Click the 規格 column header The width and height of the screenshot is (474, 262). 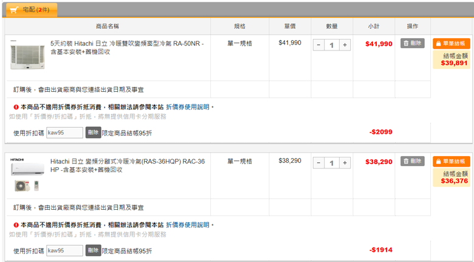point(239,26)
